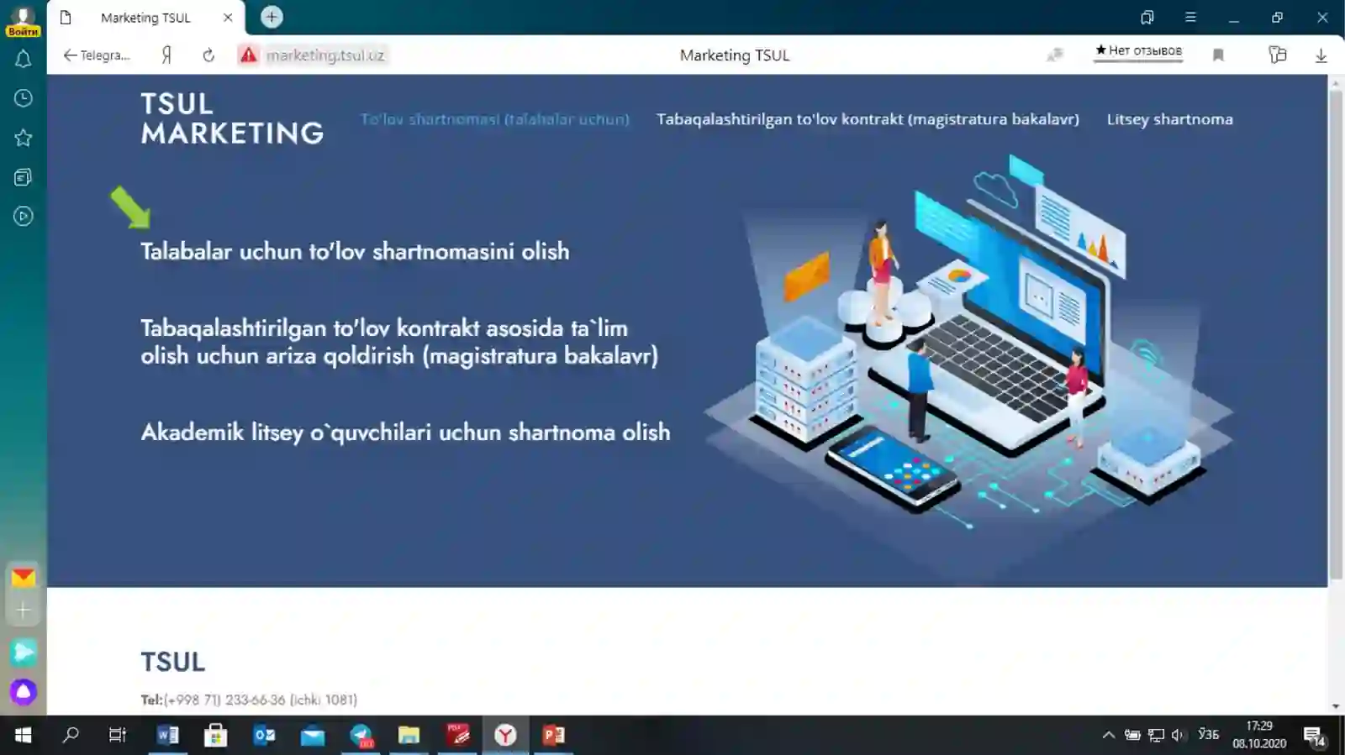The height and width of the screenshot is (755, 1345).
Task: Open the blue messenger icon in sidebar
Action: (23, 653)
